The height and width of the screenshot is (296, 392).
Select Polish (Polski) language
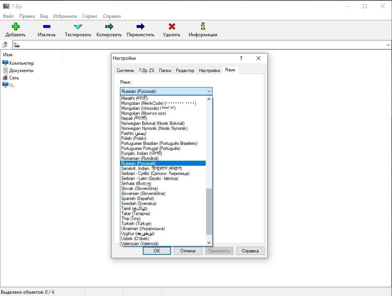point(163,138)
